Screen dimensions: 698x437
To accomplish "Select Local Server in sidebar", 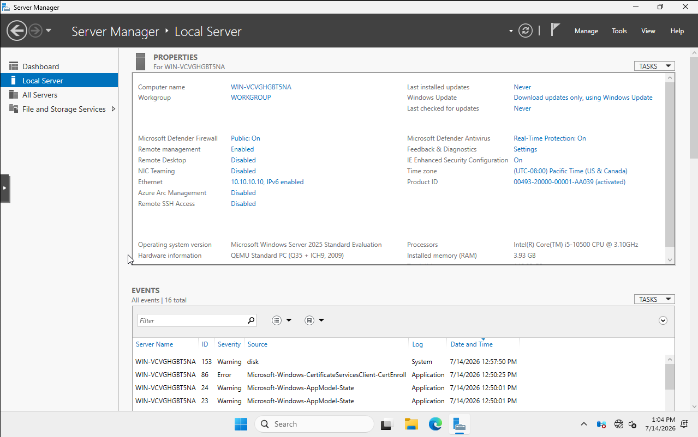I will [x=59, y=81].
